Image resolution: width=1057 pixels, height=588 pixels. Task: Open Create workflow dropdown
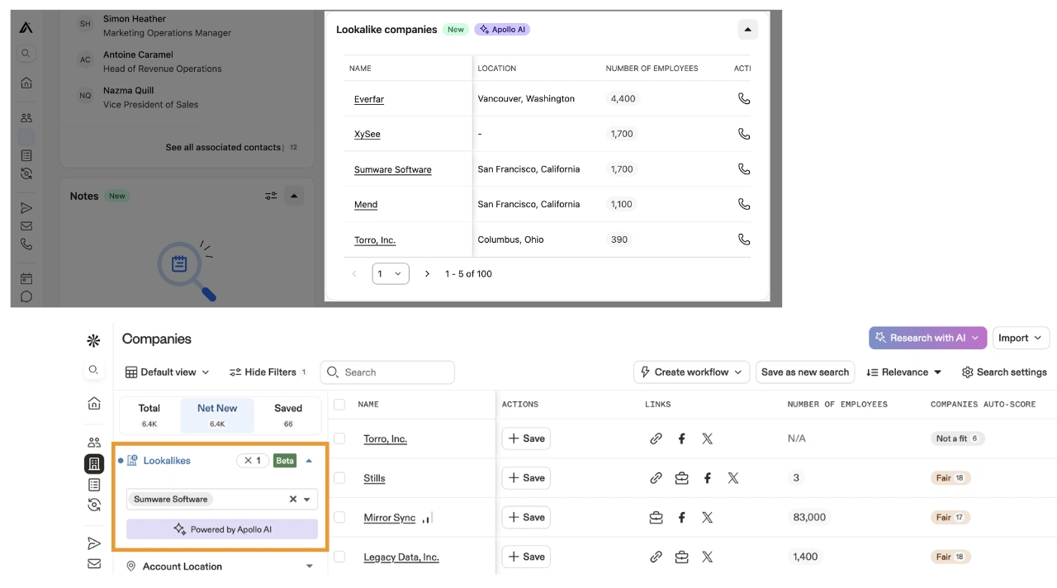pyautogui.click(x=691, y=372)
